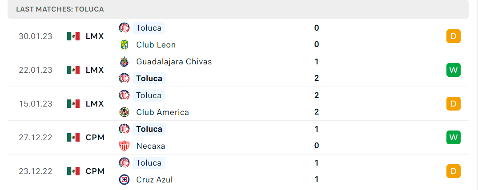Image resolution: width=478 pixels, height=190 pixels.
Task: Open the Necaxa team link
Action: [x=151, y=146]
